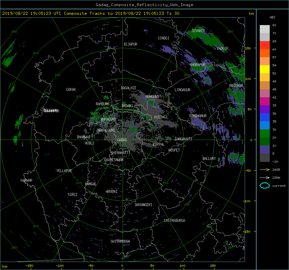289x270 pixels.
Task: Click the SHORAPUR town label
Action: click(x=197, y=65)
